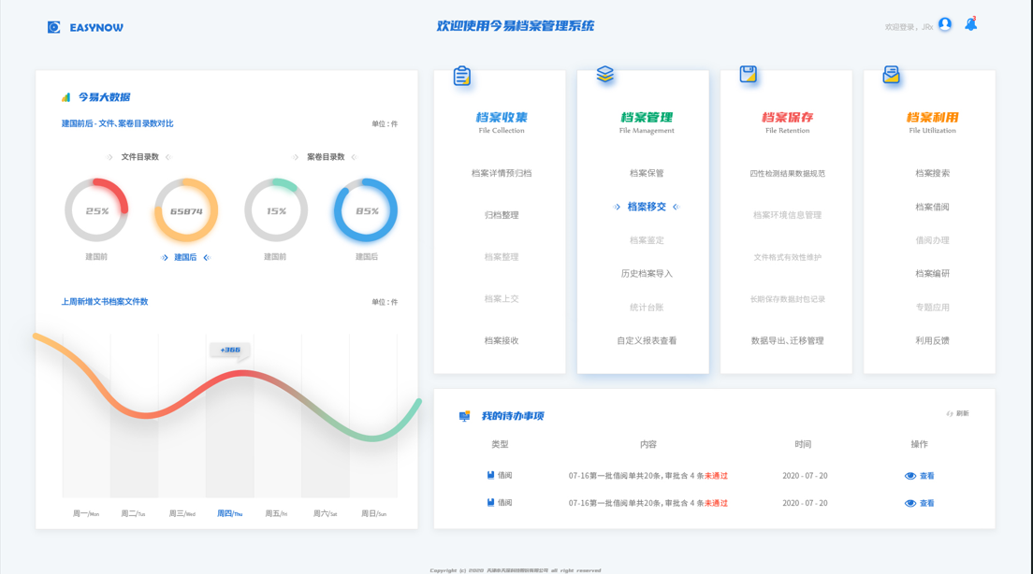The width and height of the screenshot is (1033, 574).
Task: Click the eye icon in first 借阅 row
Action: click(910, 476)
